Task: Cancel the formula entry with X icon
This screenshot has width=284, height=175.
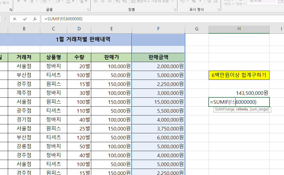Action: (x=15, y=19)
